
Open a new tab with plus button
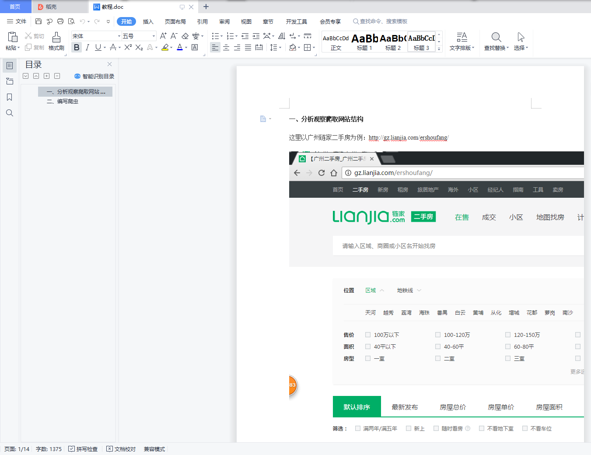tap(206, 7)
